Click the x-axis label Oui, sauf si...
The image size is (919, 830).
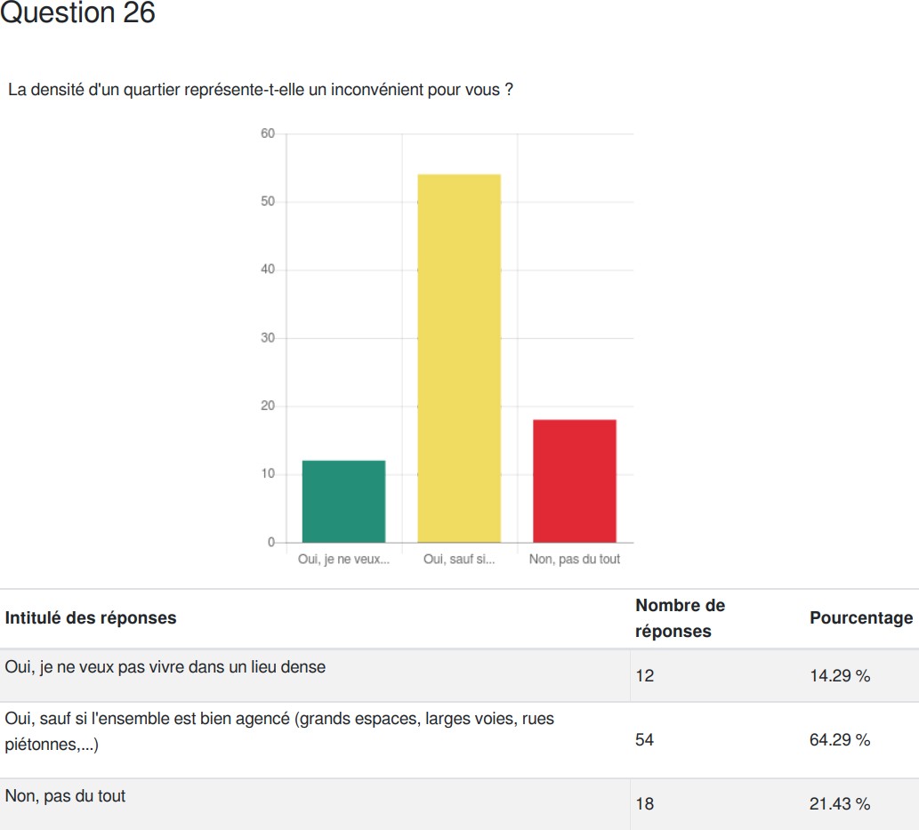[x=459, y=560]
